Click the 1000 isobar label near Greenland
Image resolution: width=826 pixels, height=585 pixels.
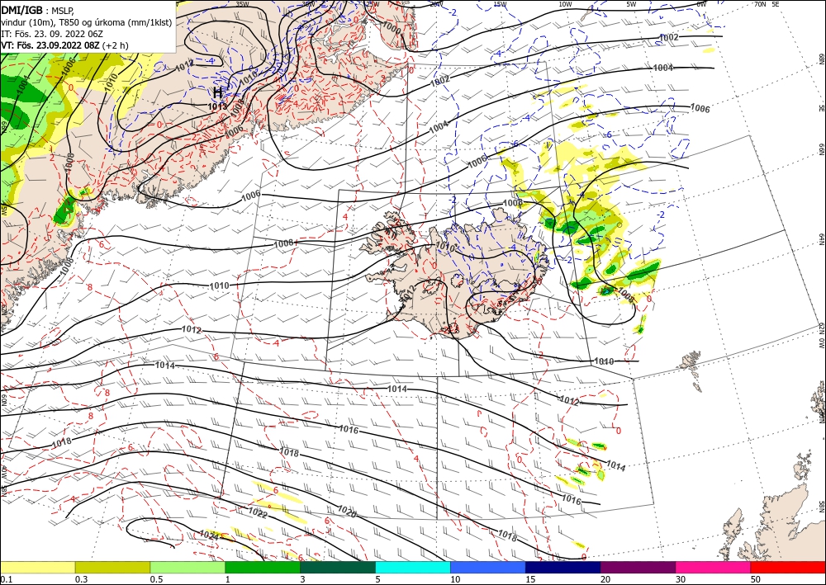[392, 26]
